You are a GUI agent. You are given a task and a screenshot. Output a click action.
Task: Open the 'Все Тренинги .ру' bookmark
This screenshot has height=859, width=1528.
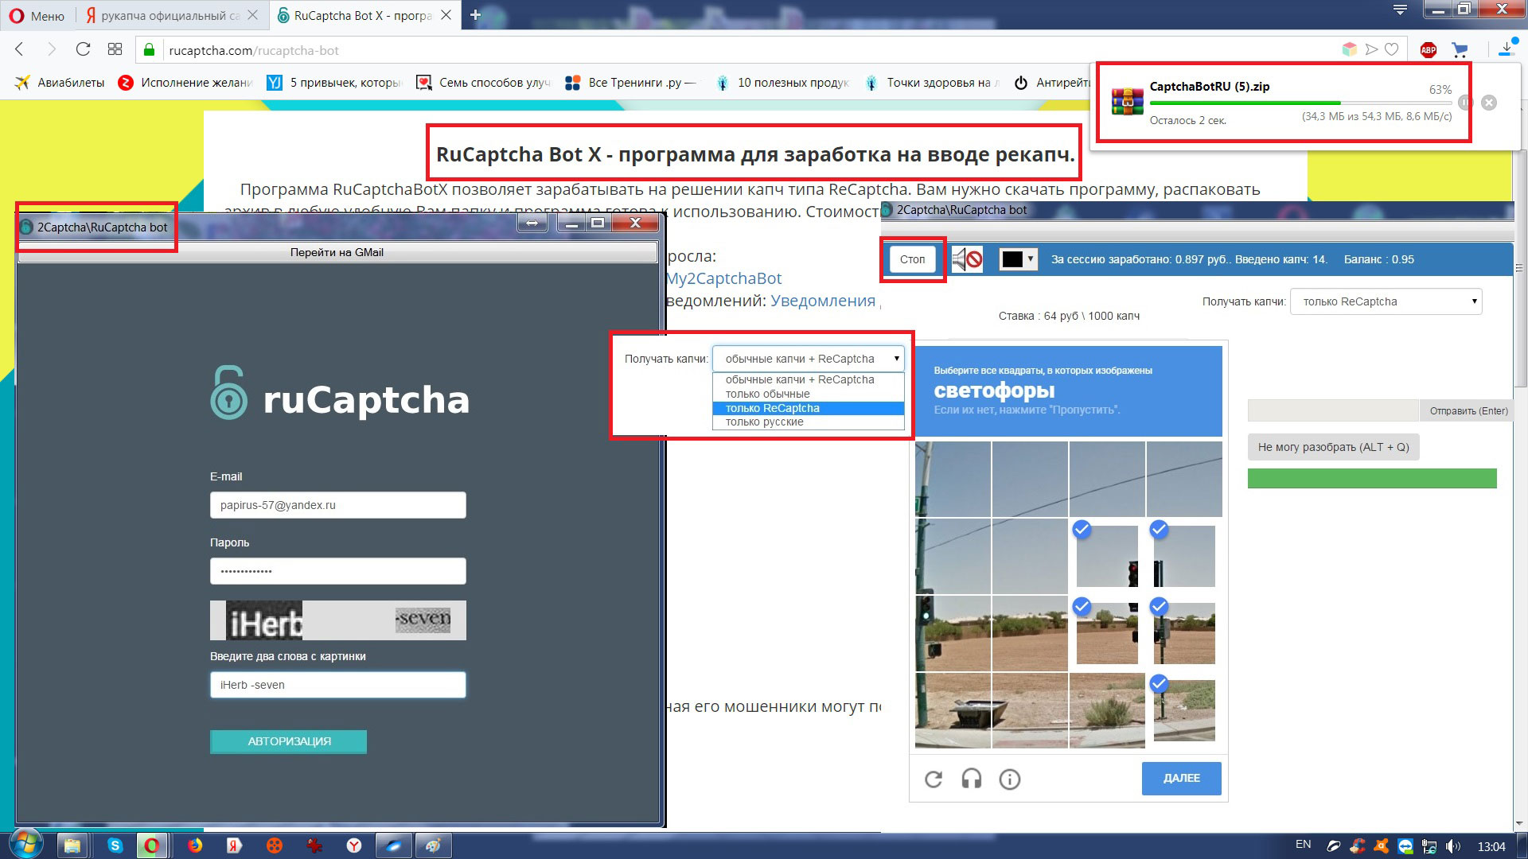631,82
